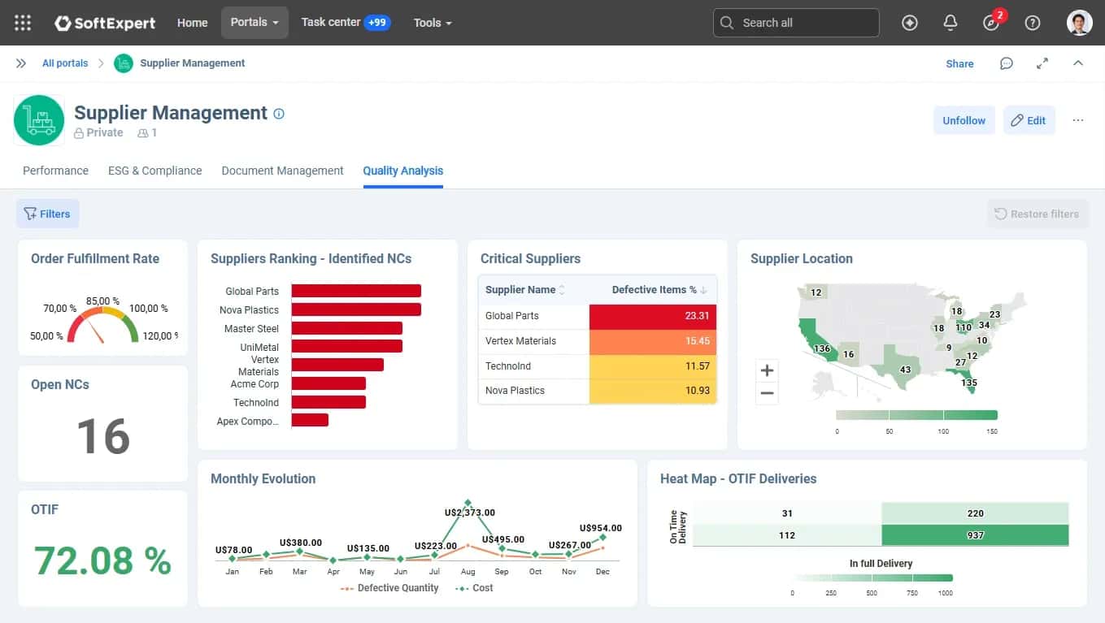Open the comments chat bubble icon

(1007, 63)
